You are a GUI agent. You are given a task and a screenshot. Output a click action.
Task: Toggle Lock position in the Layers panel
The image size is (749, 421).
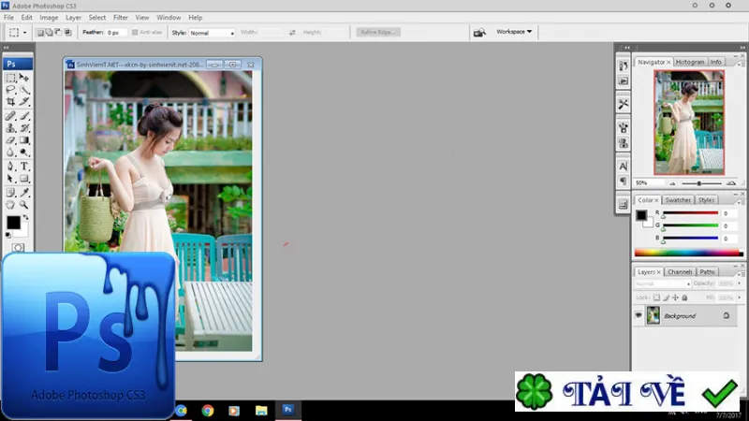(675, 298)
